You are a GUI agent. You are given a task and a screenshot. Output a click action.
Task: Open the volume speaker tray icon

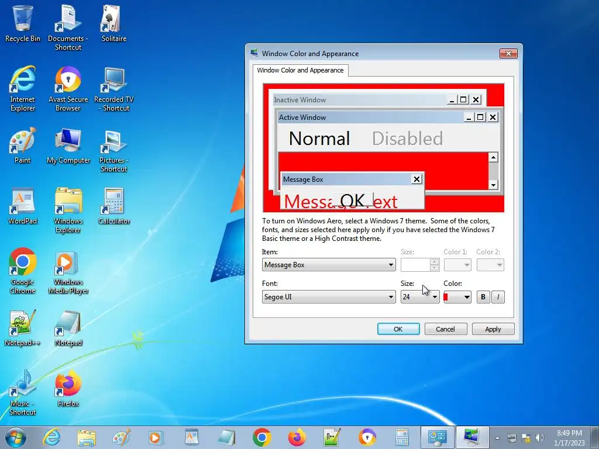coord(540,438)
